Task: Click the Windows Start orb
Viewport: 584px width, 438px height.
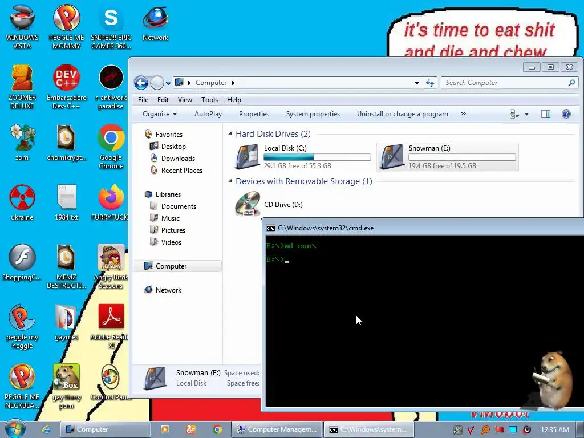Action: pos(15,429)
